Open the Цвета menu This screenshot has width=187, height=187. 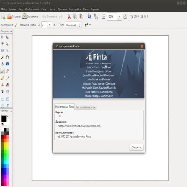pos(52,9)
